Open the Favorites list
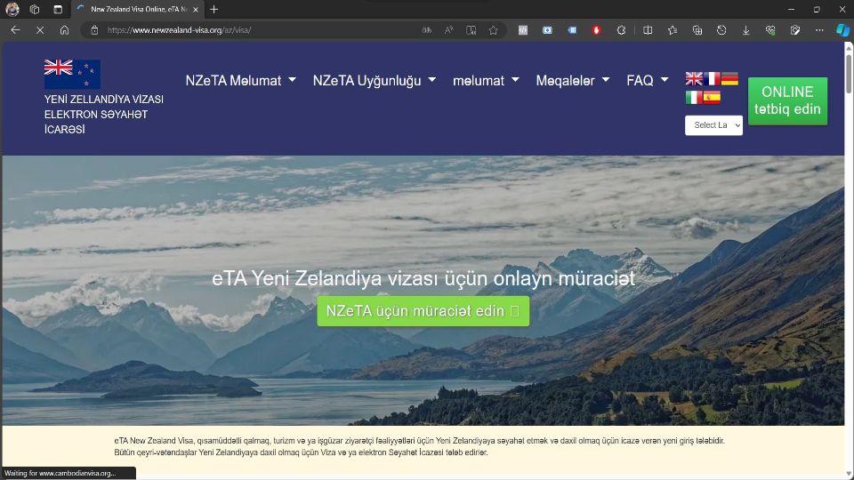 (x=673, y=30)
